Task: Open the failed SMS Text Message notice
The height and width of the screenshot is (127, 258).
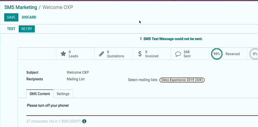Action: 171,39
